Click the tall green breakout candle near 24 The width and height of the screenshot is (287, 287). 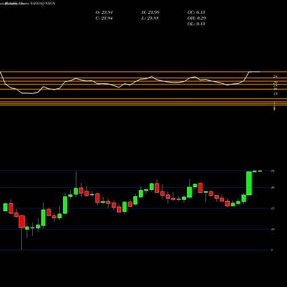[x=249, y=183]
